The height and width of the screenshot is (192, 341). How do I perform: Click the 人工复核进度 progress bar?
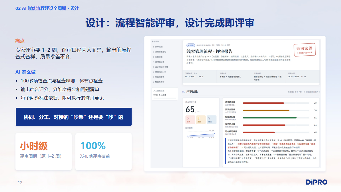point(165,98)
